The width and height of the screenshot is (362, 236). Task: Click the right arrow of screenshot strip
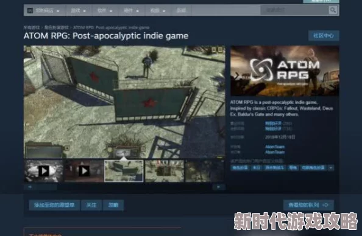click(x=219, y=187)
